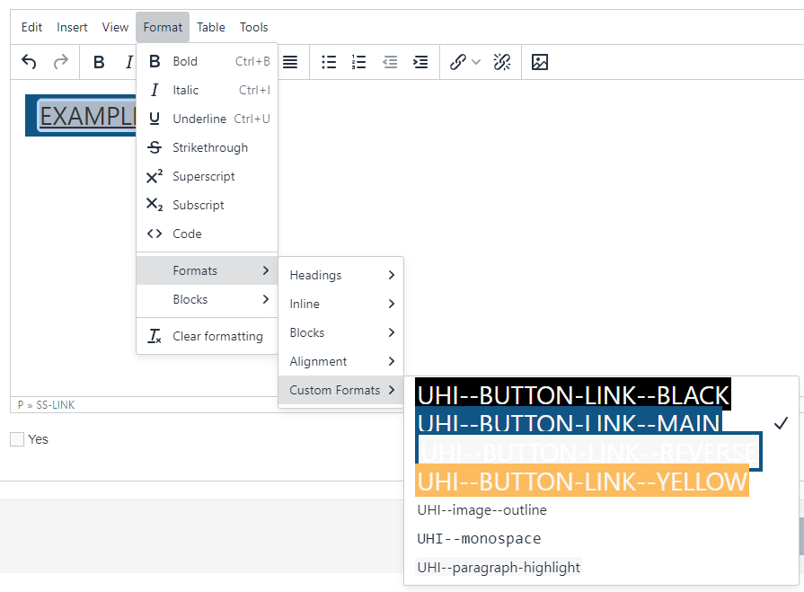Toggle the Italic toolbar button
Image resolution: width=804 pixels, height=592 pixels.
[x=128, y=62]
